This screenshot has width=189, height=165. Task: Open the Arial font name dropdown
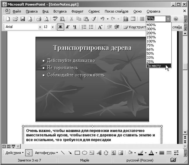[40, 27]
